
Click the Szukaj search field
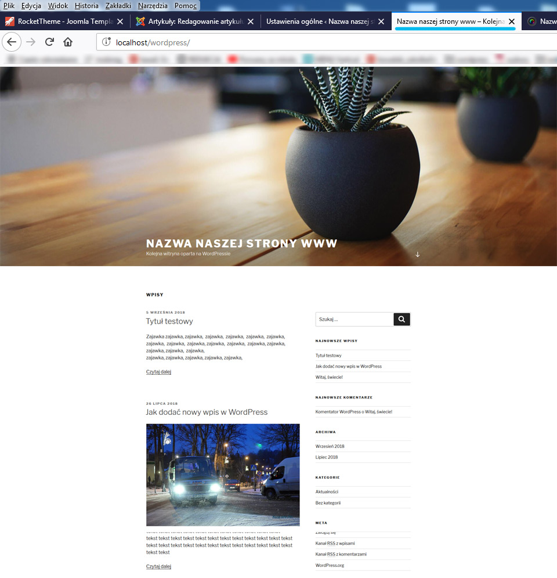tap(355, 319)
